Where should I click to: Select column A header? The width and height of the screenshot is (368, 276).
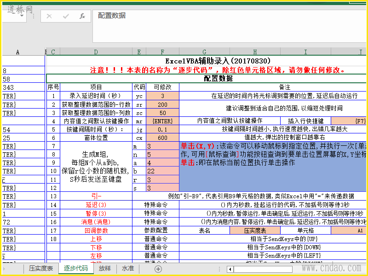[18, 52]
